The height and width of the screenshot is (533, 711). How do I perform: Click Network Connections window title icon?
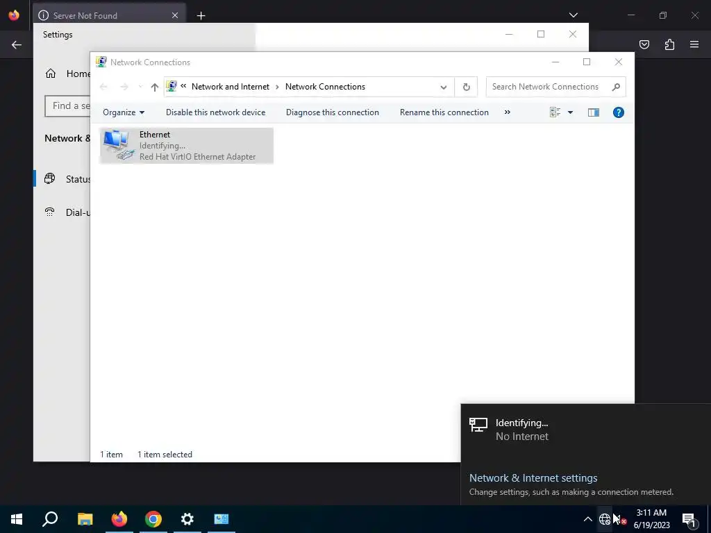click(101, 62)
